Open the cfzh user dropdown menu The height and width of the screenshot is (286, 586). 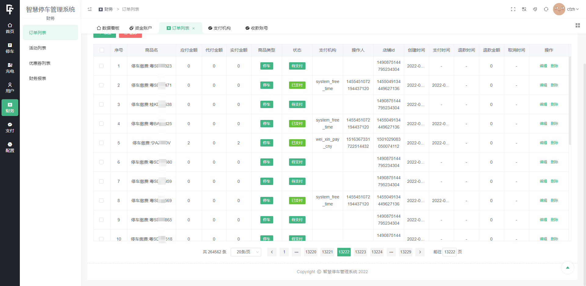click(x=573, y=9)
